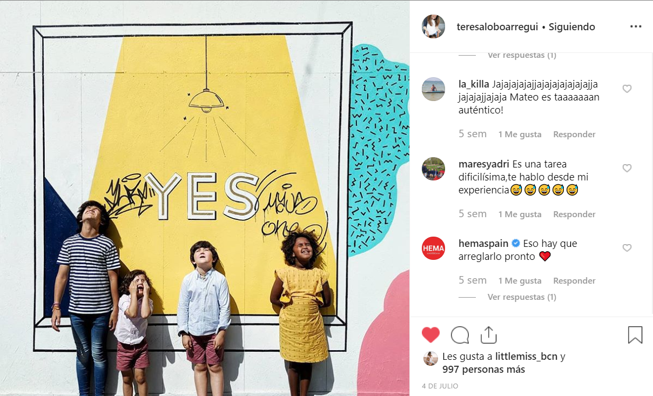The height and width of the screenshot is (396, 653).
Task: Like la_killa's comment with the heart
Action: (x=627, y=89)
